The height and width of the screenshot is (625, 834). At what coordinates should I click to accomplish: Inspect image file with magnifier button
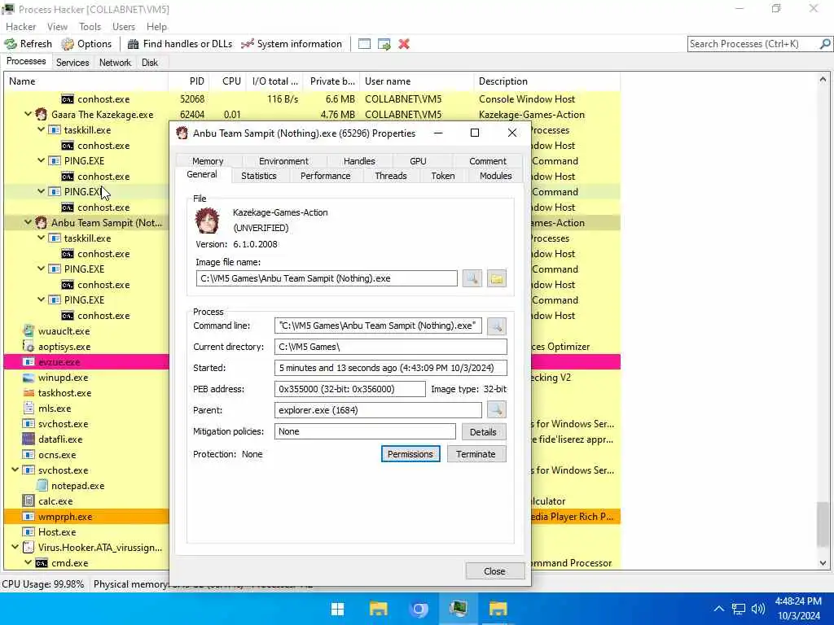coord(472,278)
